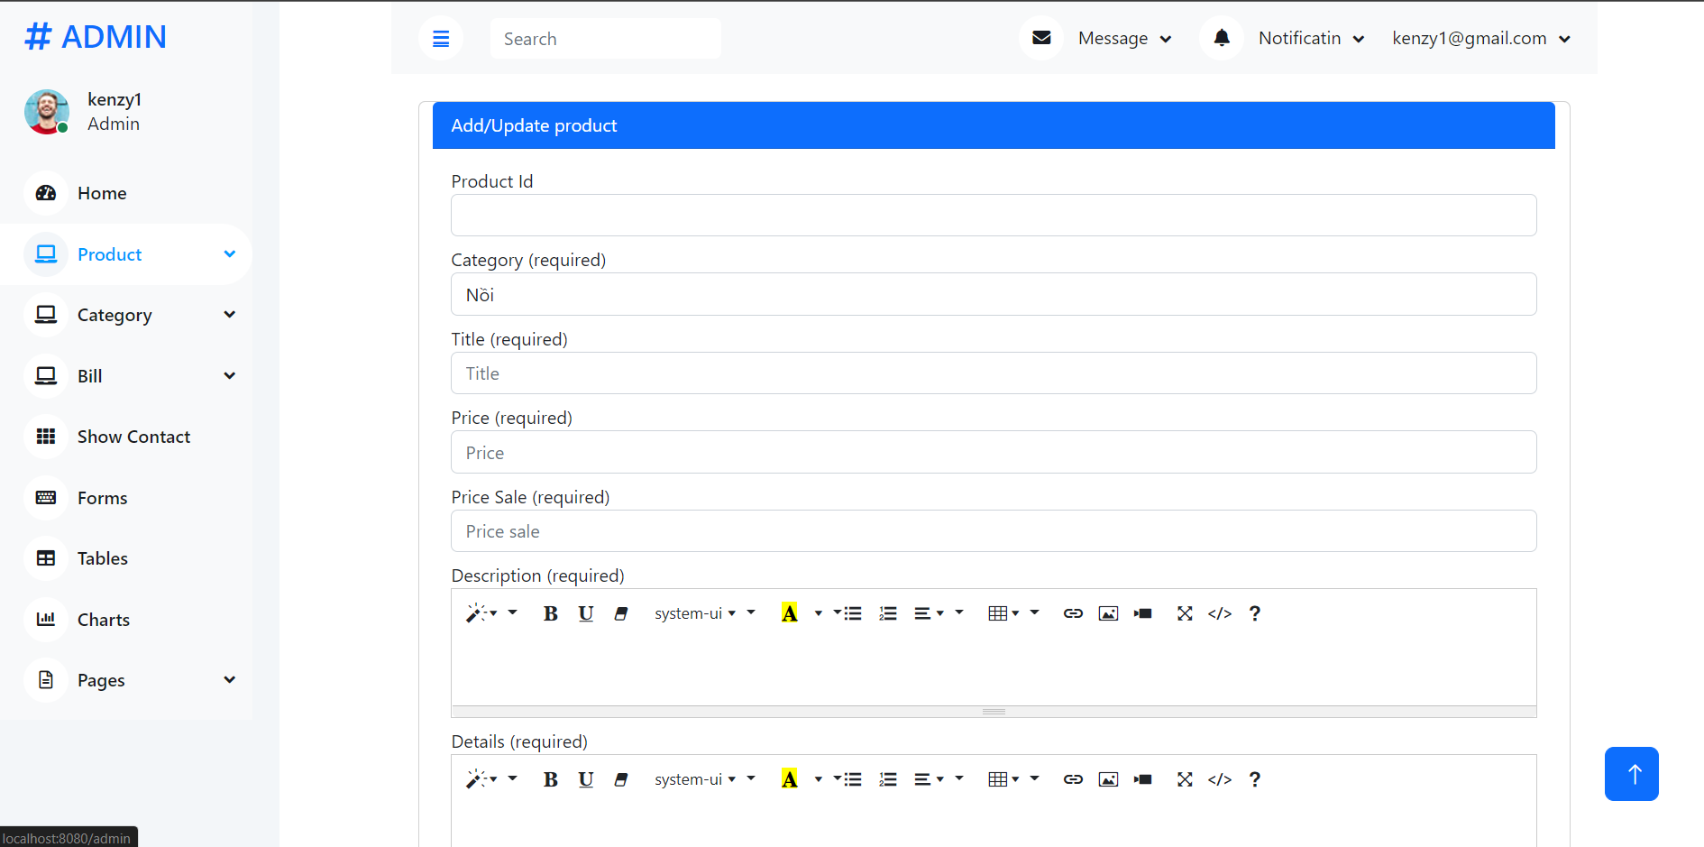
Task: Click yellow highlight color button in Description editor
Action: [x=789, y=613]
